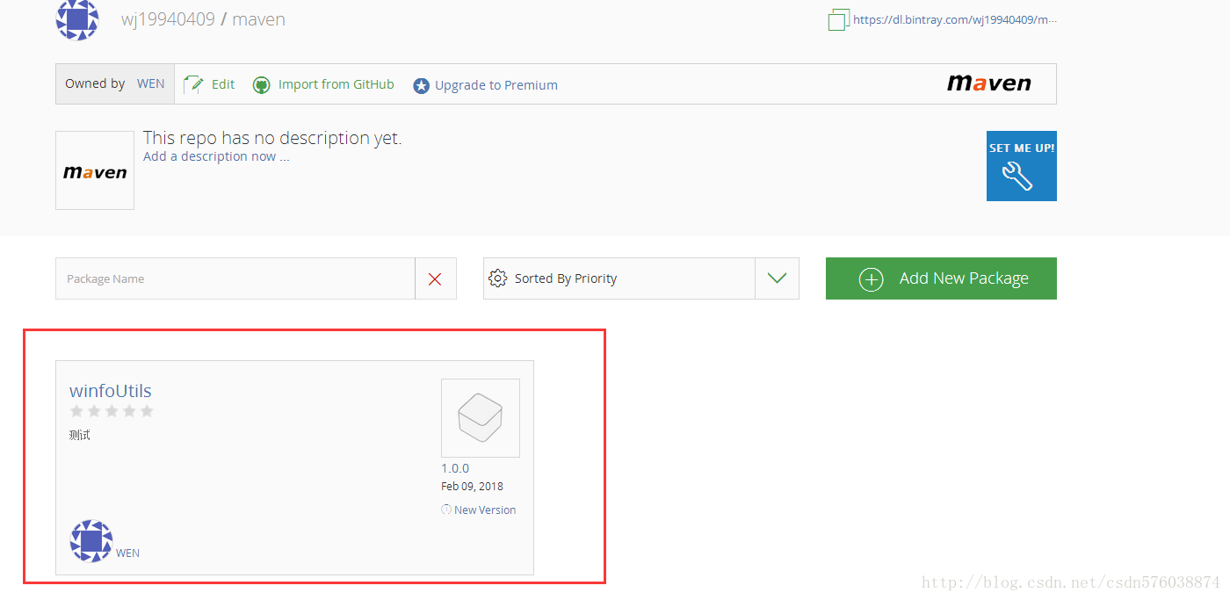Click the Upgrade to Premium star icon

click(x=421, y=86)
